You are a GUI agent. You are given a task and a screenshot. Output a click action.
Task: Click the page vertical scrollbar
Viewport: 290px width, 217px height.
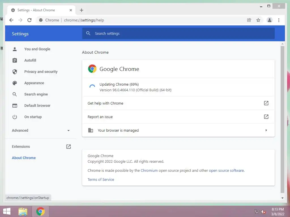pyautogui.click(x=282, y=119)
